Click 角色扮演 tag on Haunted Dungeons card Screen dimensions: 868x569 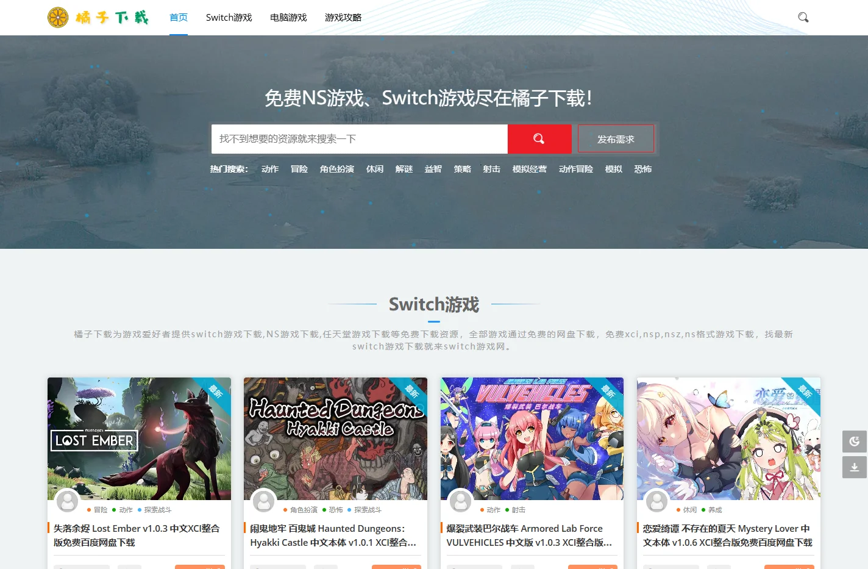304,510
